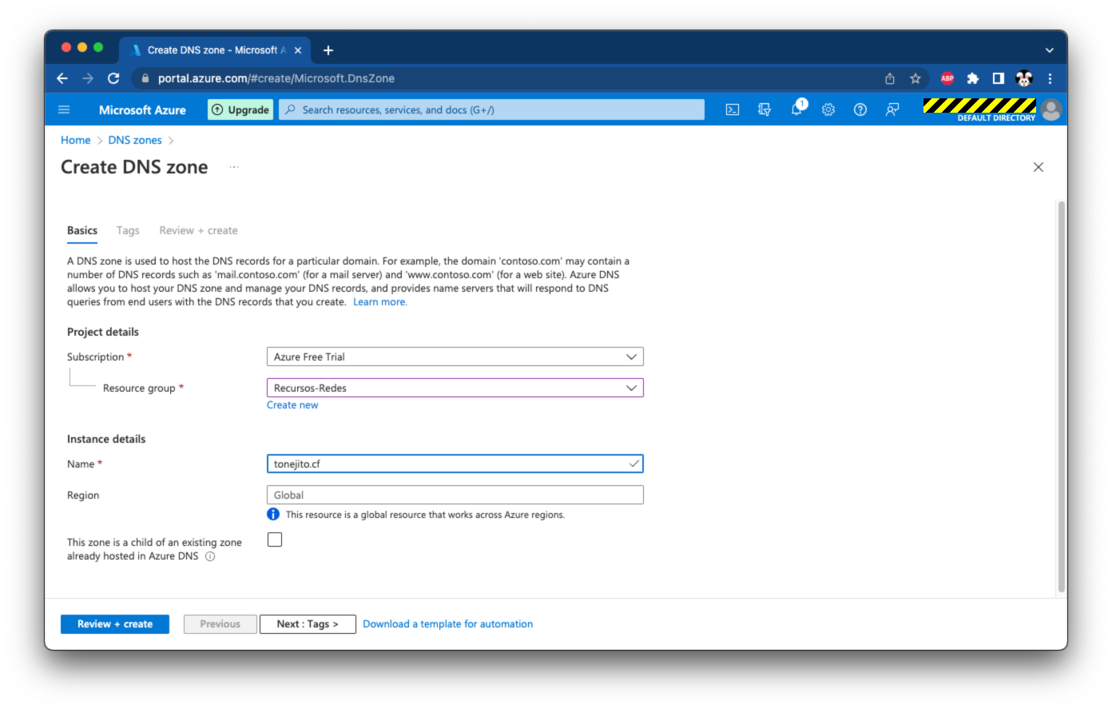Click Create new resource group link

pyautogui.click(x=292, y=405)
